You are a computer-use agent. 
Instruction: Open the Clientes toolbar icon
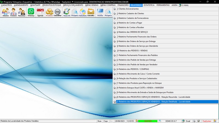pyautogui.click(x=5, y=12)
